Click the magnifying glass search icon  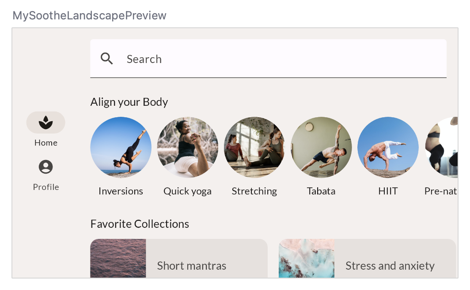pos(107,59)
